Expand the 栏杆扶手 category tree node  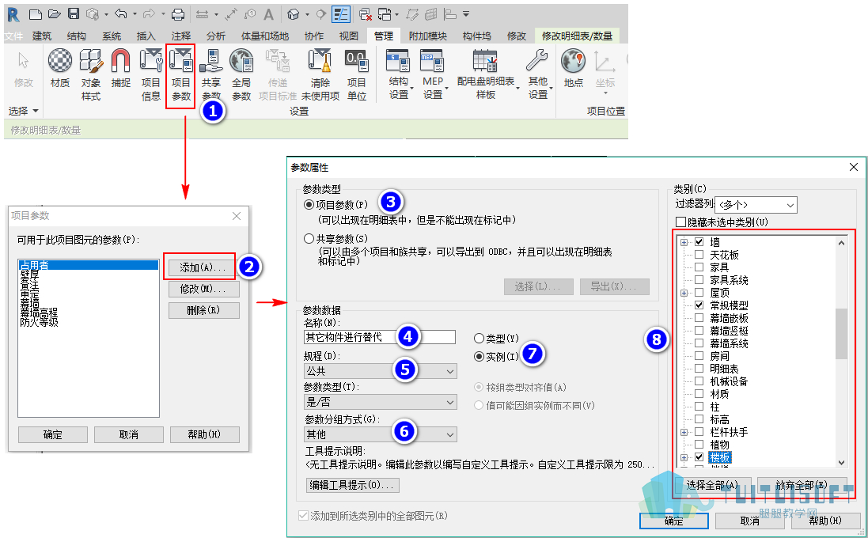click(x=684, y=432)
